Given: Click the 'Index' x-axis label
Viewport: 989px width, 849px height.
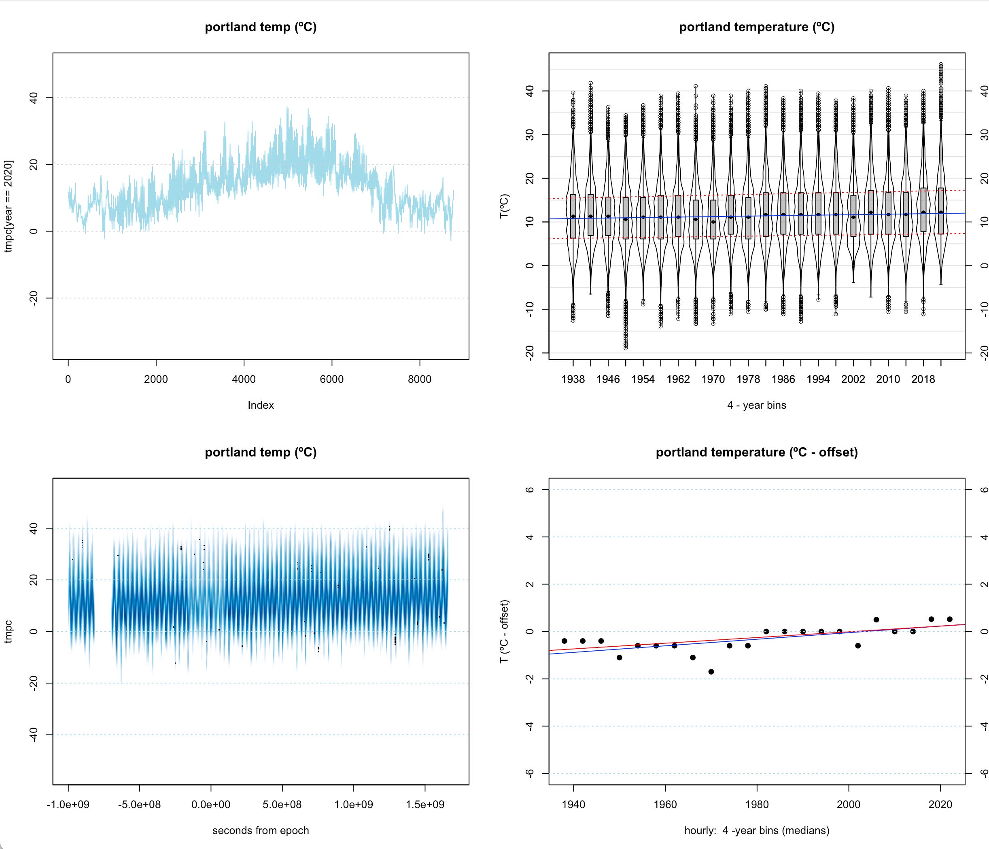Looking at the screenshot, I should (261, 405).
